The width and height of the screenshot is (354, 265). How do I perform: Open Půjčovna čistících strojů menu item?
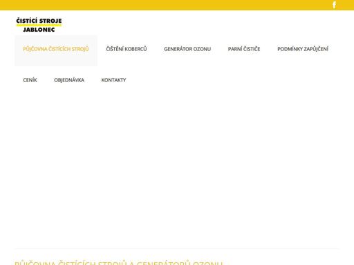point(56,49)
